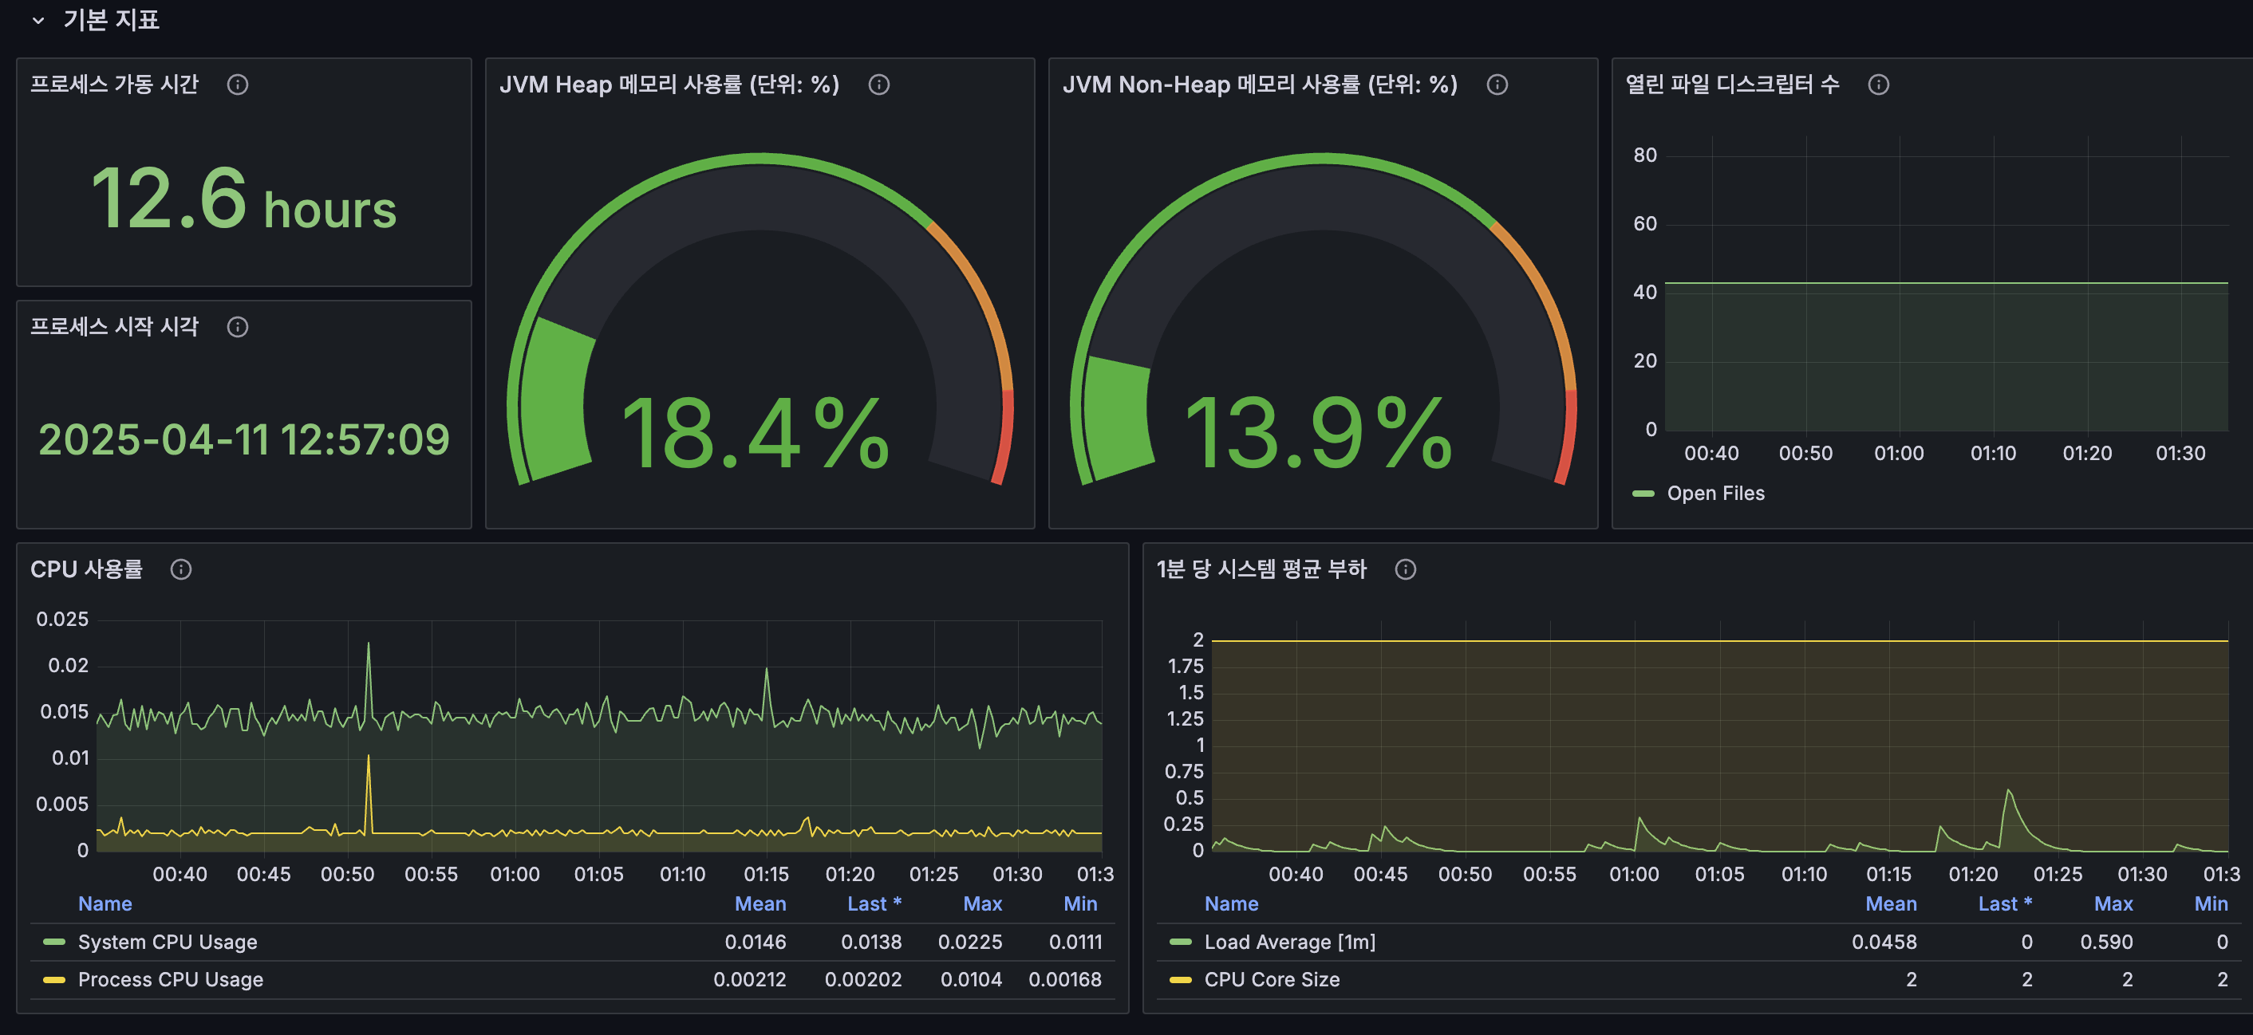2253x1035 pixels.
Task: Click info icon of JVM Non-Heap panel
Action: coord(1497,85)
